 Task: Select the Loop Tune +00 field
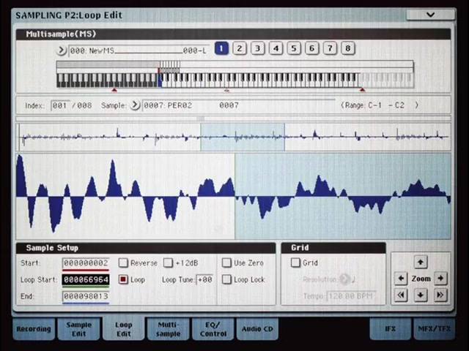click(x=204, y=279)
